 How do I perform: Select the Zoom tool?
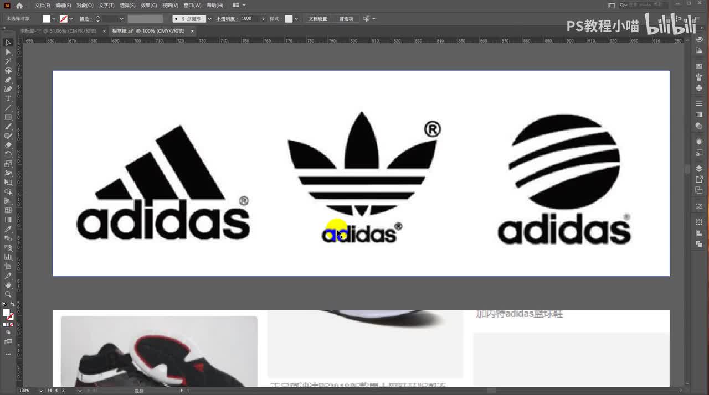(x=8, y=294)
